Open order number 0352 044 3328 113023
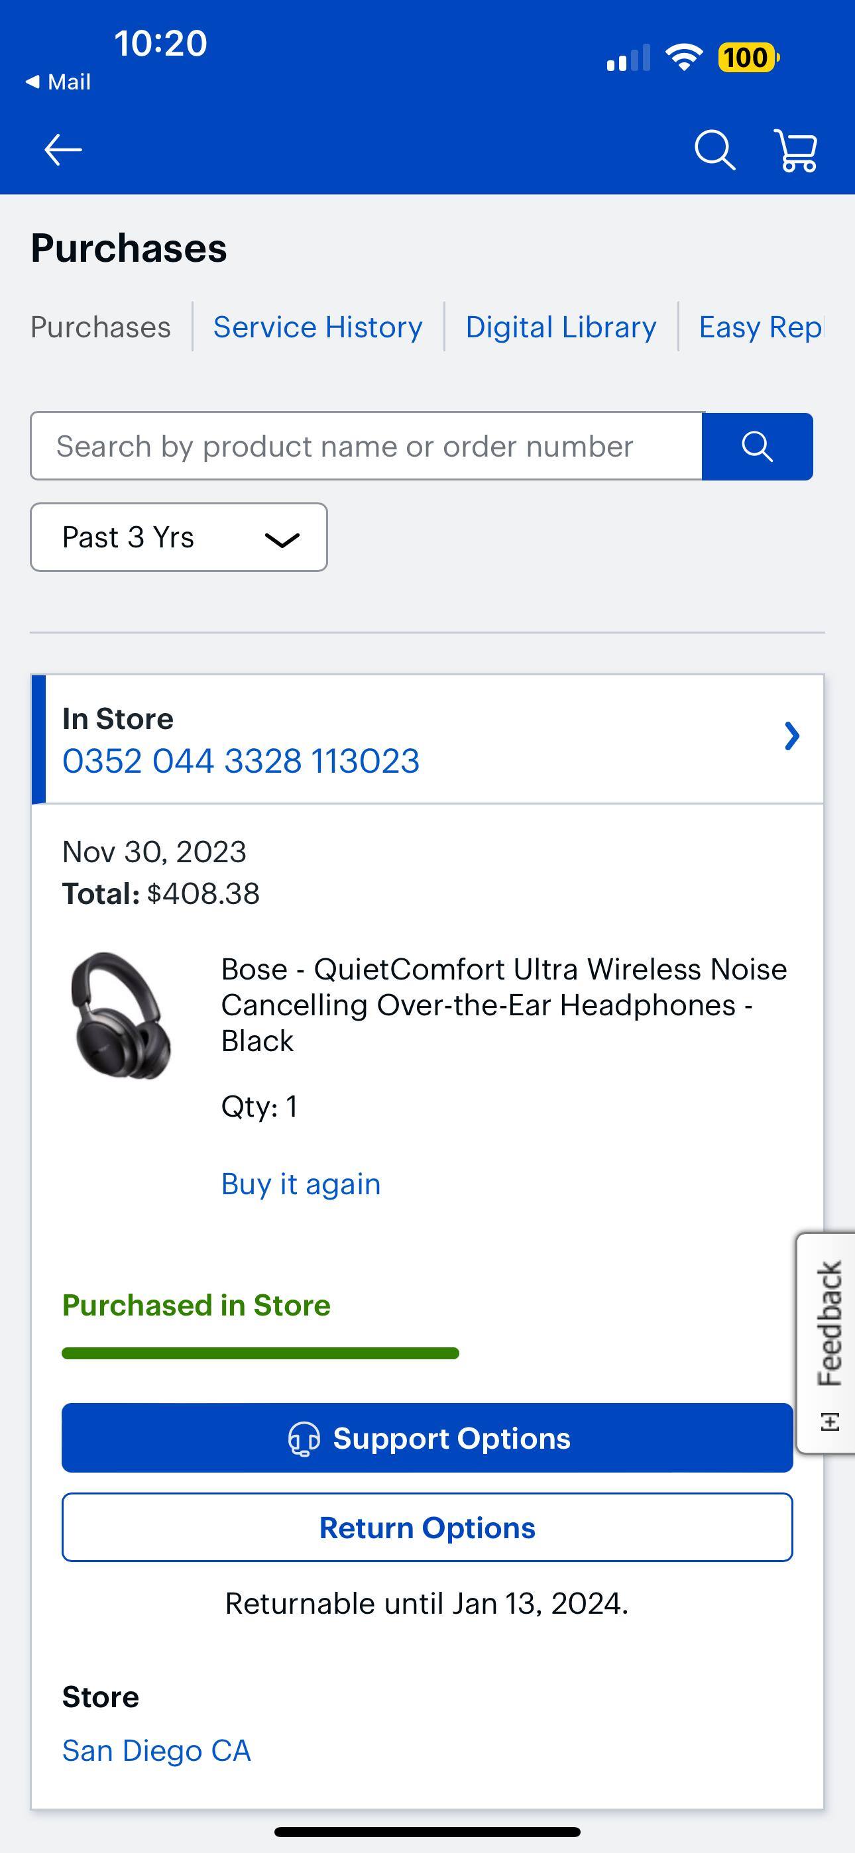The image size is (855, 1853). [241, 761]
